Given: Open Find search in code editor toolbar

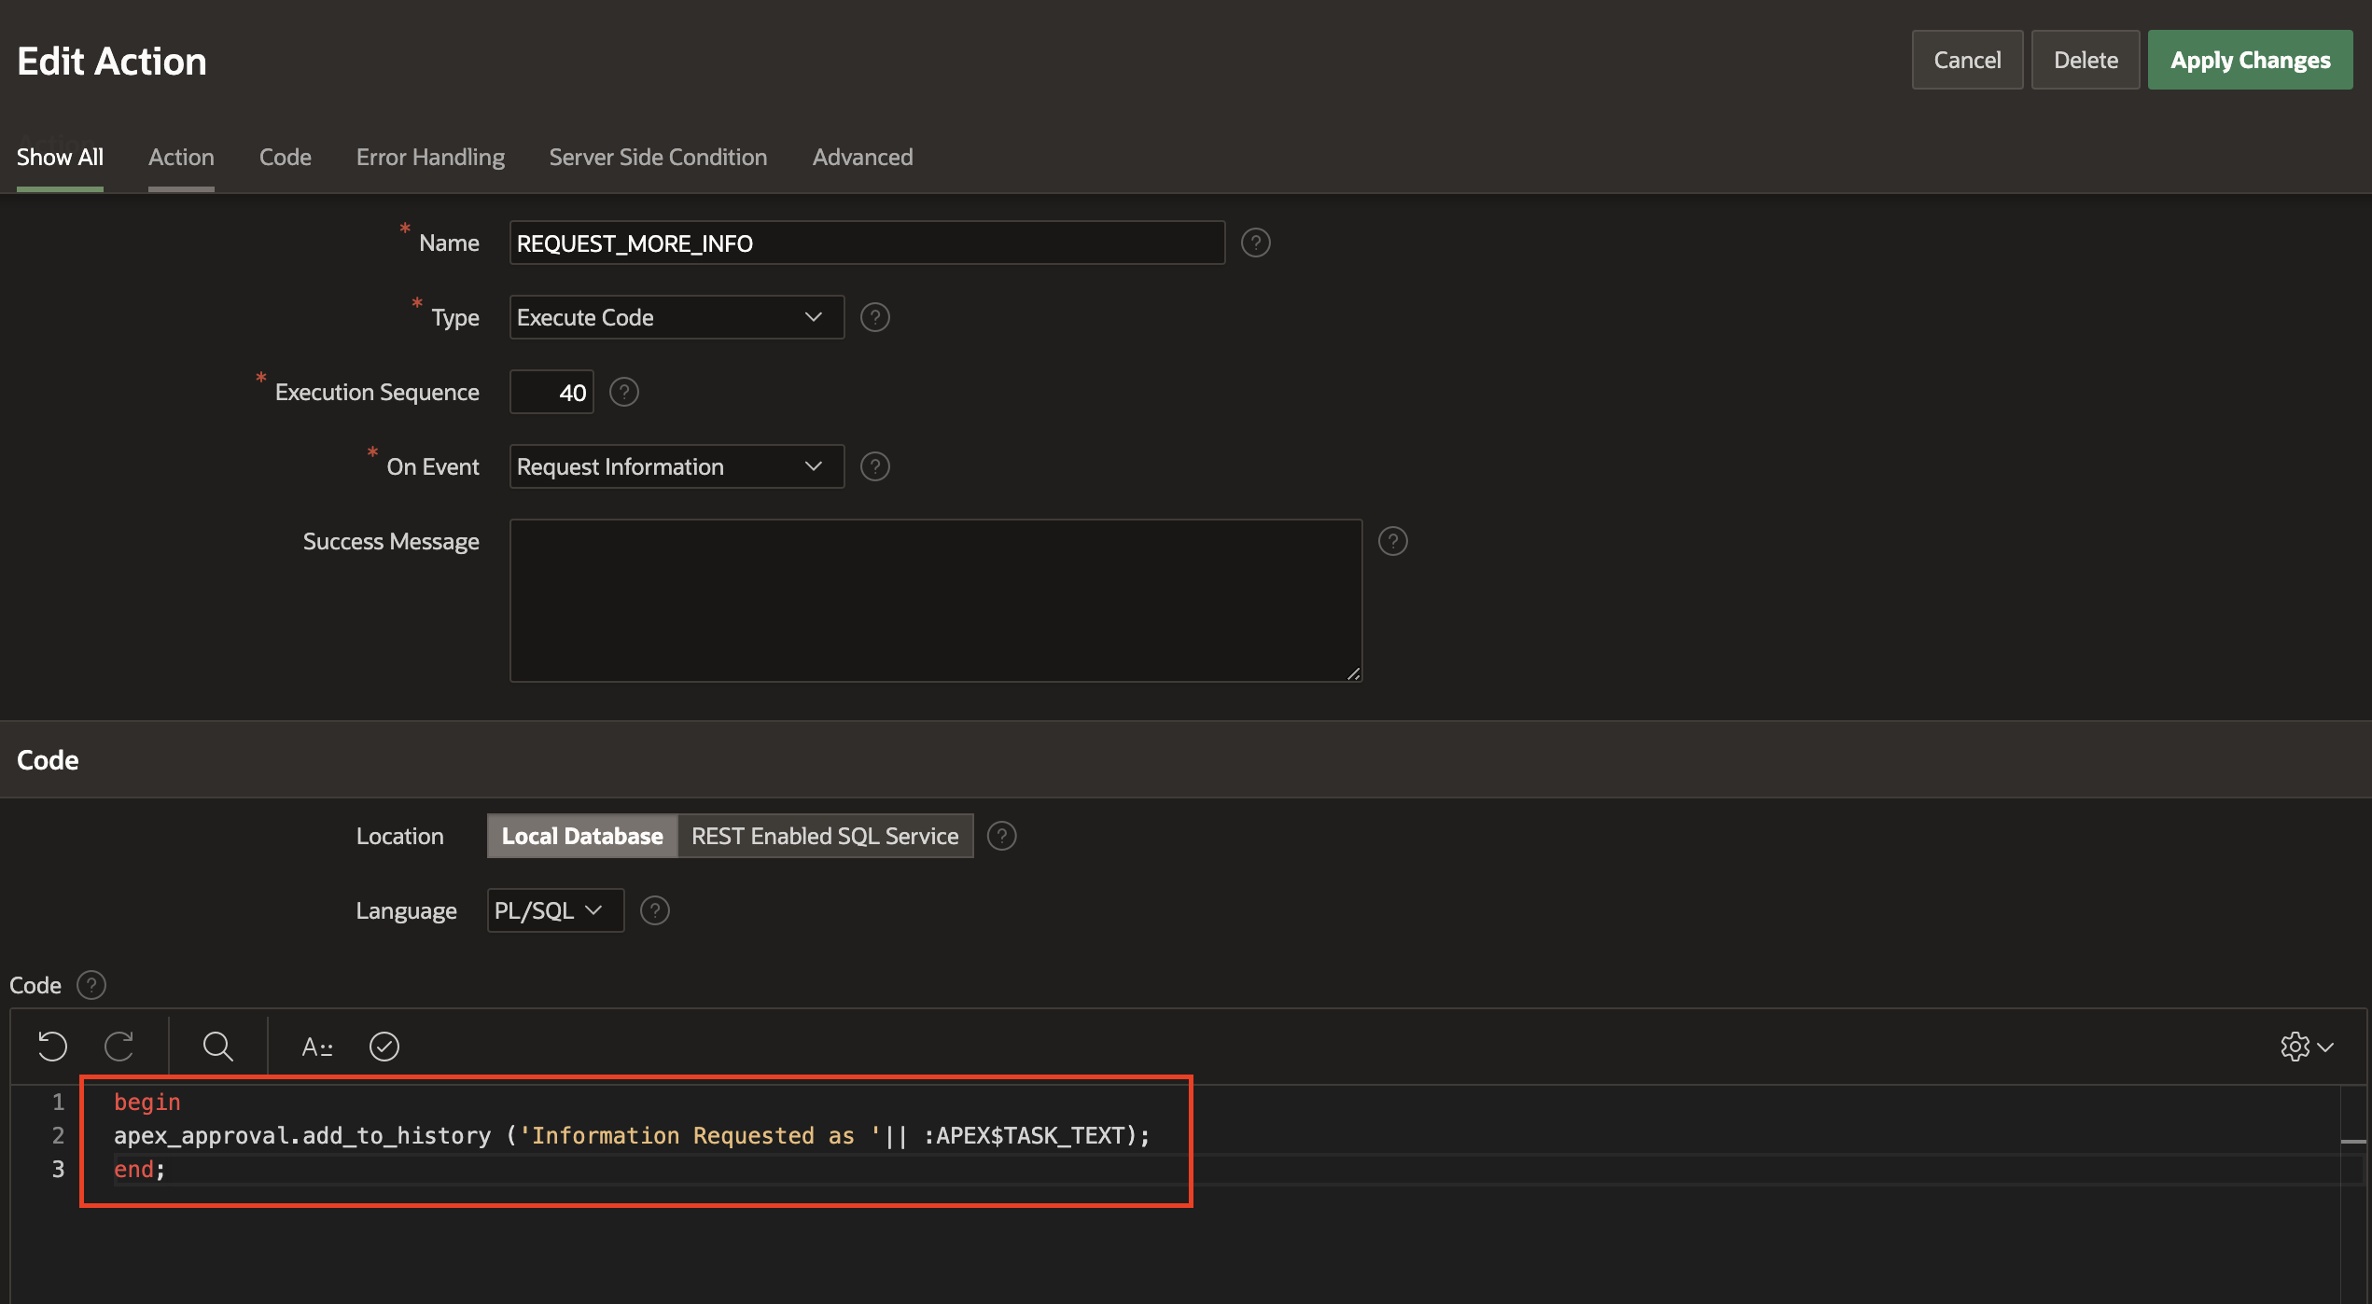Looking at the screenshot, I should pyautogui.click(x=217, y=1047).
